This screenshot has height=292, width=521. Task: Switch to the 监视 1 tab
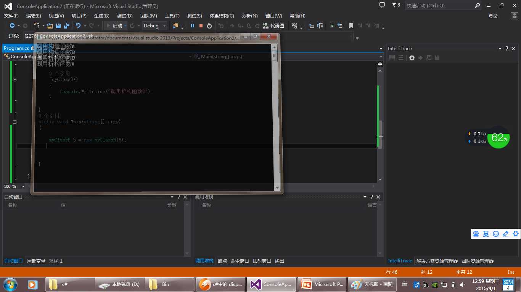(x=56, y=261)
